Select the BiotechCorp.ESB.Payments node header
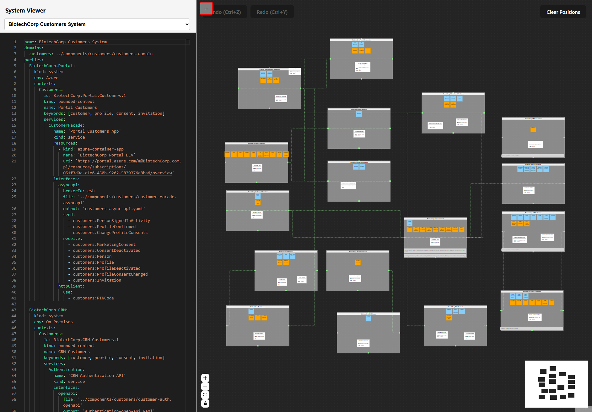 click(533, 164)
